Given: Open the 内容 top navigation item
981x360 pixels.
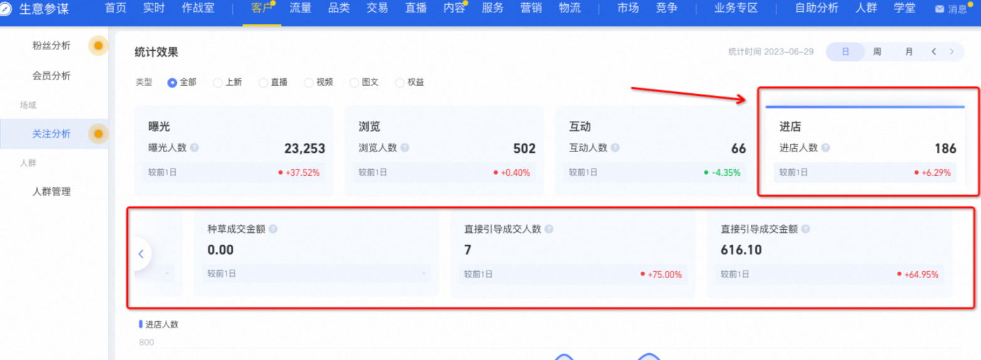Looking at the screenshot, I should [454, 9].
